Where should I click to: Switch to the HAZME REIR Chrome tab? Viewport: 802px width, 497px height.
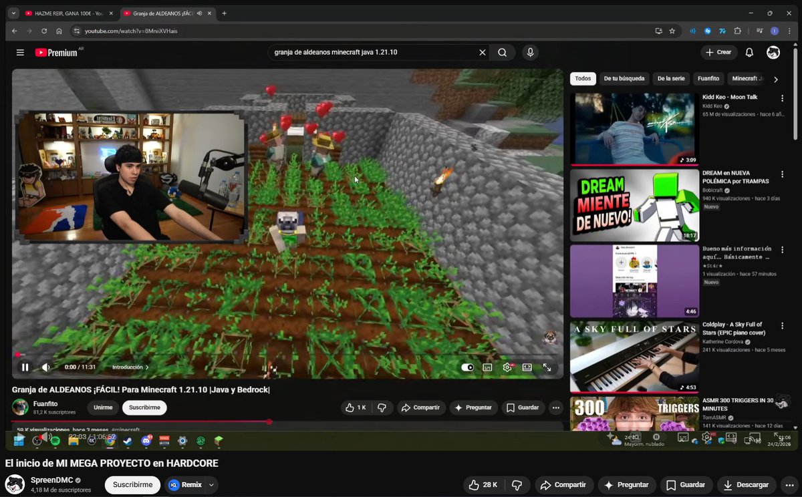[68, 13]
